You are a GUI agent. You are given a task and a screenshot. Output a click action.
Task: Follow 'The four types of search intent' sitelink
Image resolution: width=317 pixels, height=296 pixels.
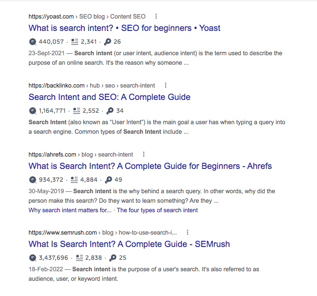(x=157, y=210)
